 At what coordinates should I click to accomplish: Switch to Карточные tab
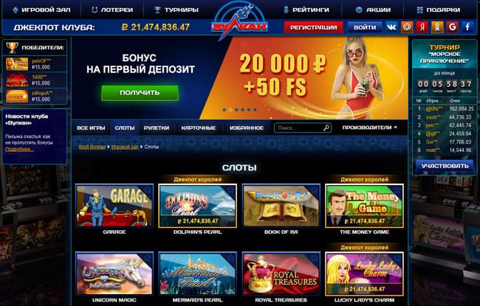pos(199,128)
